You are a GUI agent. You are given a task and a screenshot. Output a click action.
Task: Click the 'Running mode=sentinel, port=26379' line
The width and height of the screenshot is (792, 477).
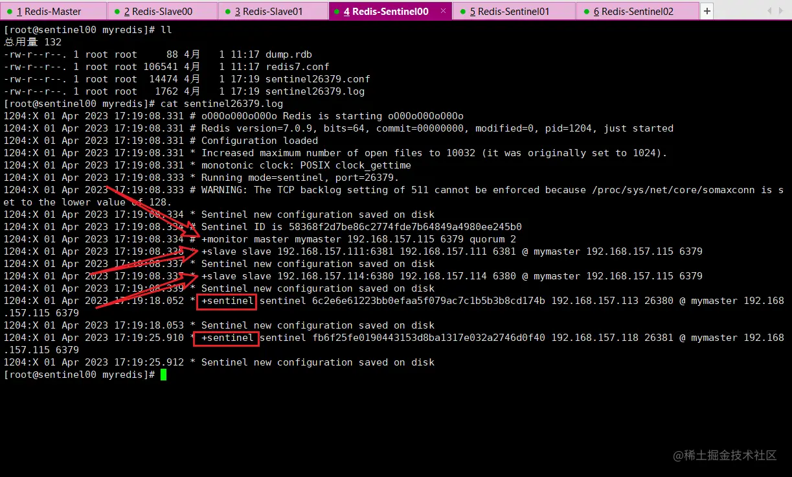coord(201,178)
